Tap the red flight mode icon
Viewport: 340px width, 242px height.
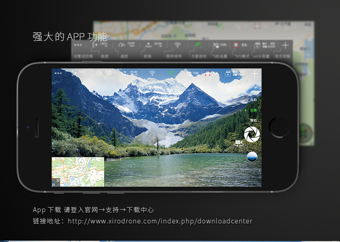tap(208, 73)
